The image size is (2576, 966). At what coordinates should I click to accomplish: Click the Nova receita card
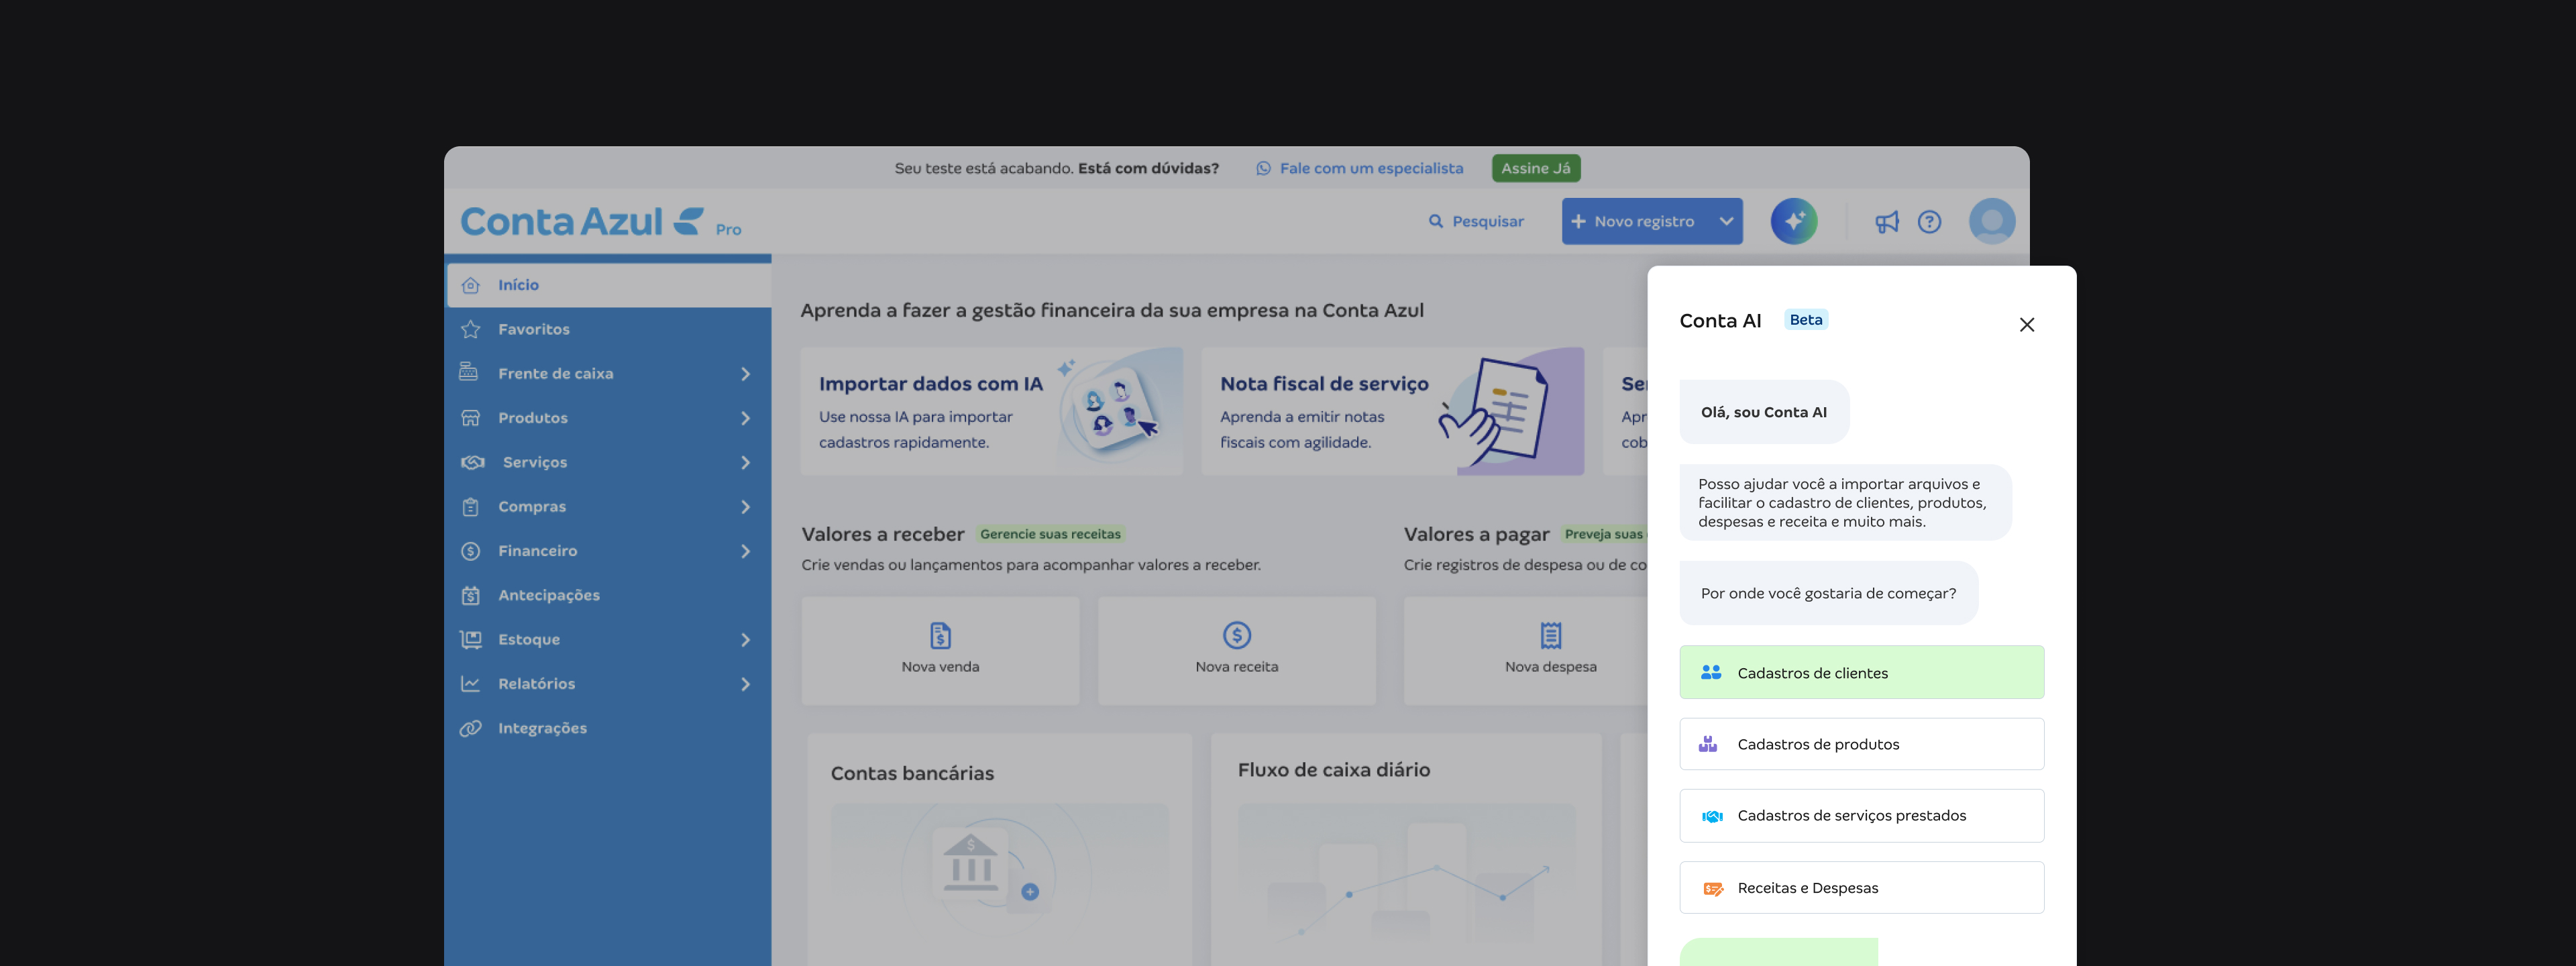tap(1237, 651)
